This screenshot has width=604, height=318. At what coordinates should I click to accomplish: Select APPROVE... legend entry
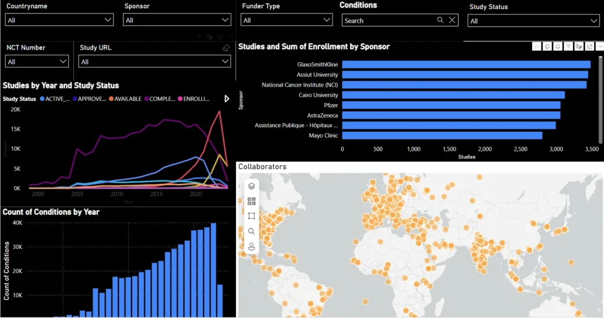pos(90,99)
